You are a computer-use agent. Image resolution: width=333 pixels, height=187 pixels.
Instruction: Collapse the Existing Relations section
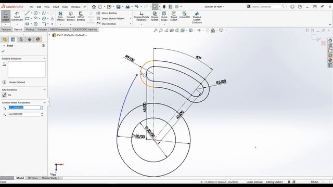(44, 59)
